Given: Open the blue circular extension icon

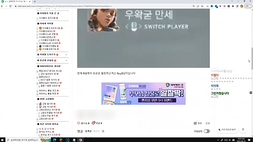Looking at the screenshot, I should pos(212,6).
